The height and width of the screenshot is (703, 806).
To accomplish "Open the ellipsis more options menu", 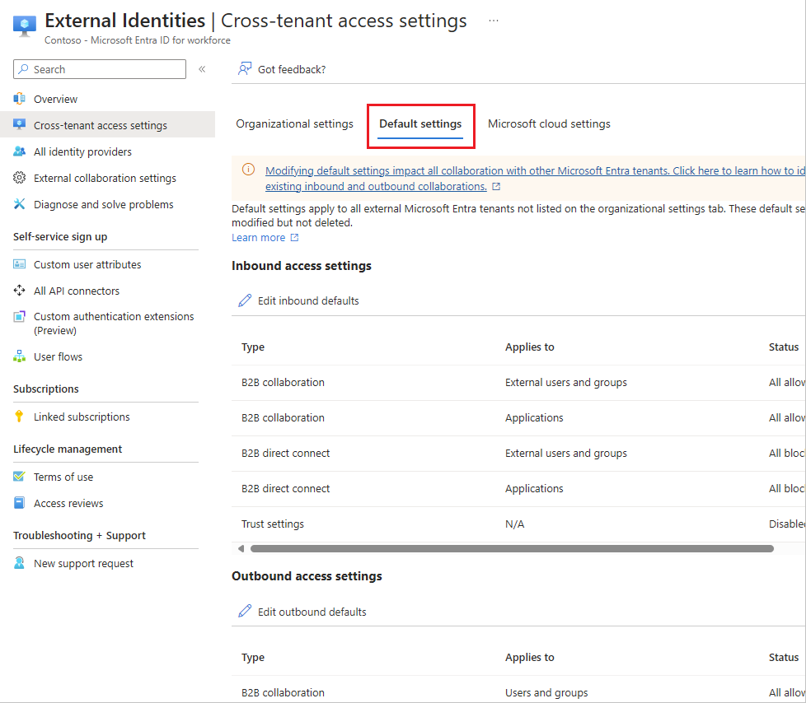I will coord(494,21).
